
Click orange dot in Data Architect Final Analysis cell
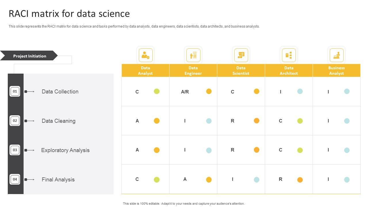[300, 180]
